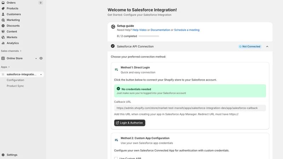This screenshot has width=283, height=159.
Task: Click the Customers person icon
Action: [x=3, y=14]
